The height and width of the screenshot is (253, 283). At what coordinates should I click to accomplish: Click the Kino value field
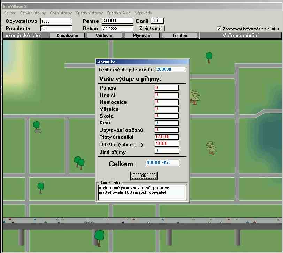click(x=167, y=123)
